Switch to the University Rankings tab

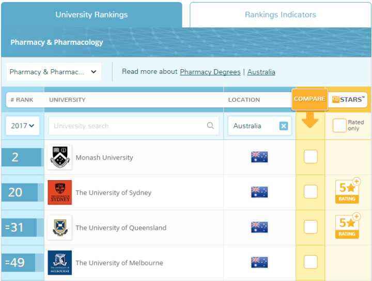[x=91, y=14]
